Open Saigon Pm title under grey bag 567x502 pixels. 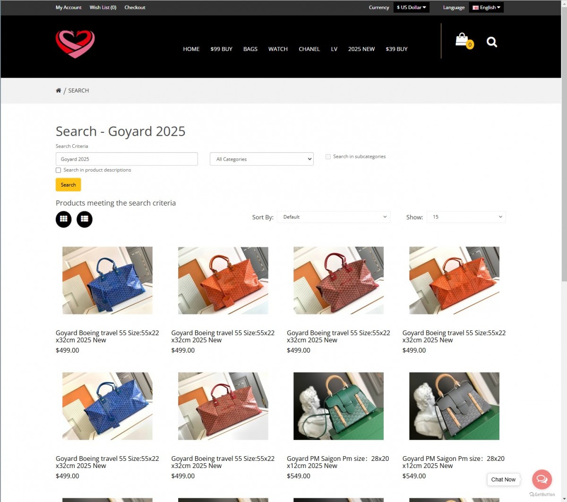tap(454, 462)
